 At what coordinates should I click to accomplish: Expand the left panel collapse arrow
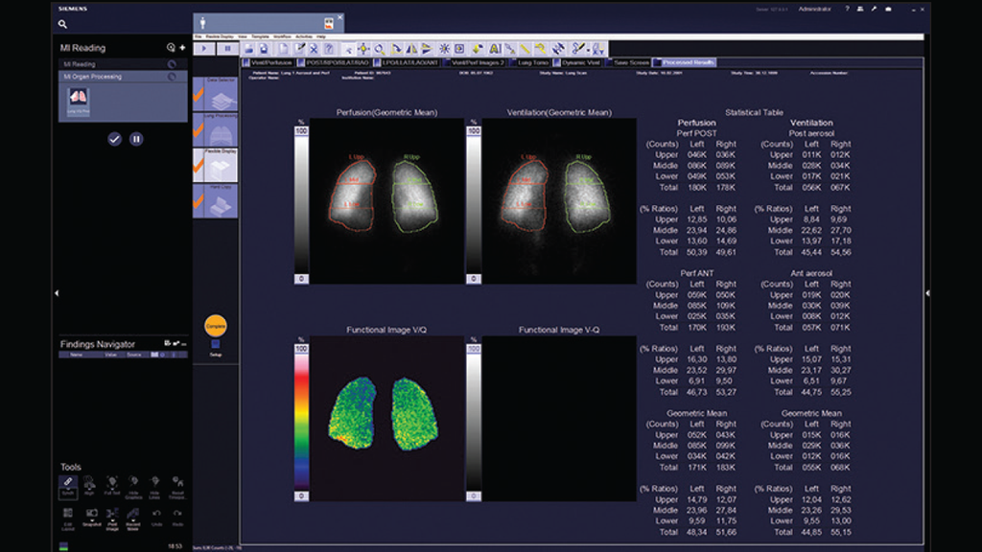pos(56,292)
